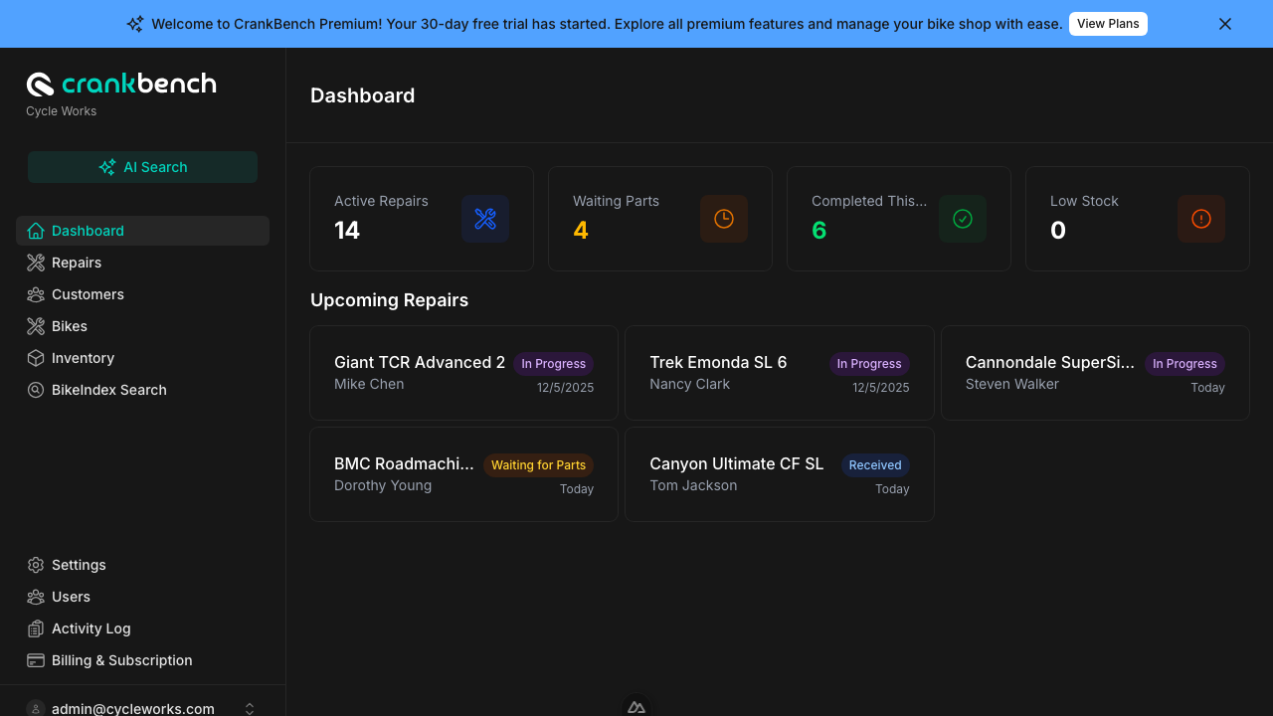Click the Activity Log clipboard icon
The image size is (1273, 716).
click(35, 628)
